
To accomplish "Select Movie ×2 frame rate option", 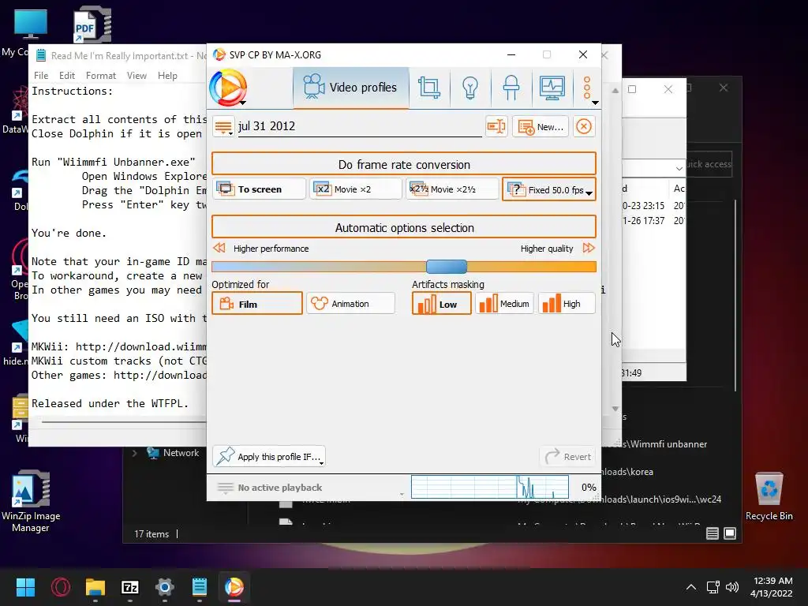I will 355,189.
